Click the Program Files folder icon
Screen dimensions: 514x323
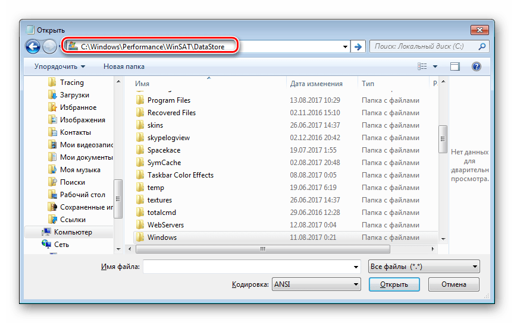[140, 100]
